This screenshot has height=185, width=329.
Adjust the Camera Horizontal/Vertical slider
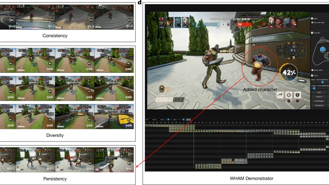314,88
